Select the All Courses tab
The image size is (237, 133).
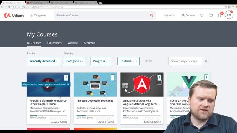(x=34, y=43)
